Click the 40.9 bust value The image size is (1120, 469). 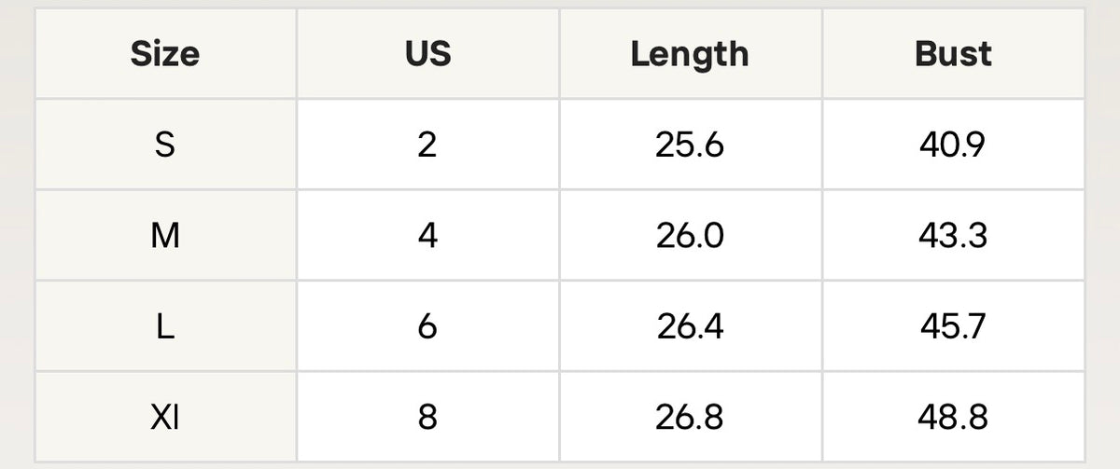click(953, 145)
